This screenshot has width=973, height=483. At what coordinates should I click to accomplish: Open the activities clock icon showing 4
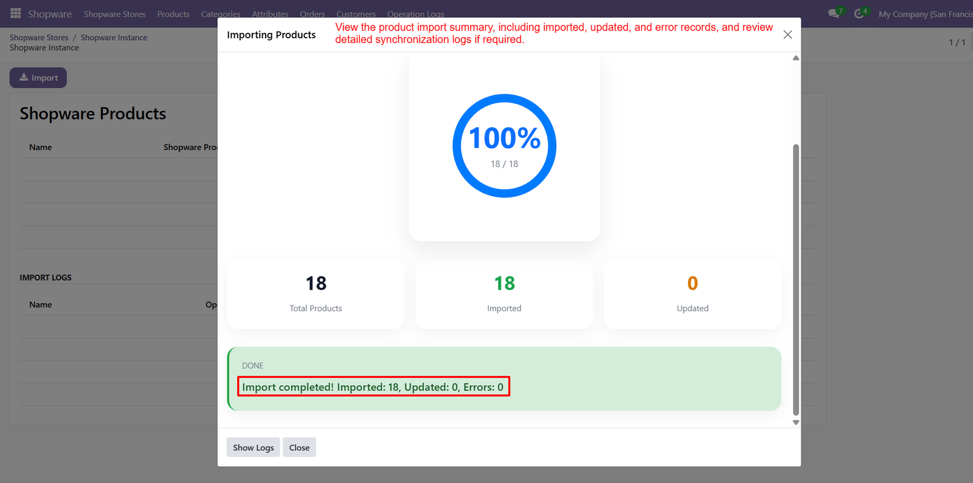coord(860,13)
